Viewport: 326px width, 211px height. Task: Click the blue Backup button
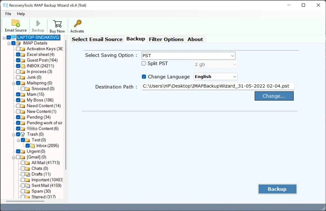point(277,189)
